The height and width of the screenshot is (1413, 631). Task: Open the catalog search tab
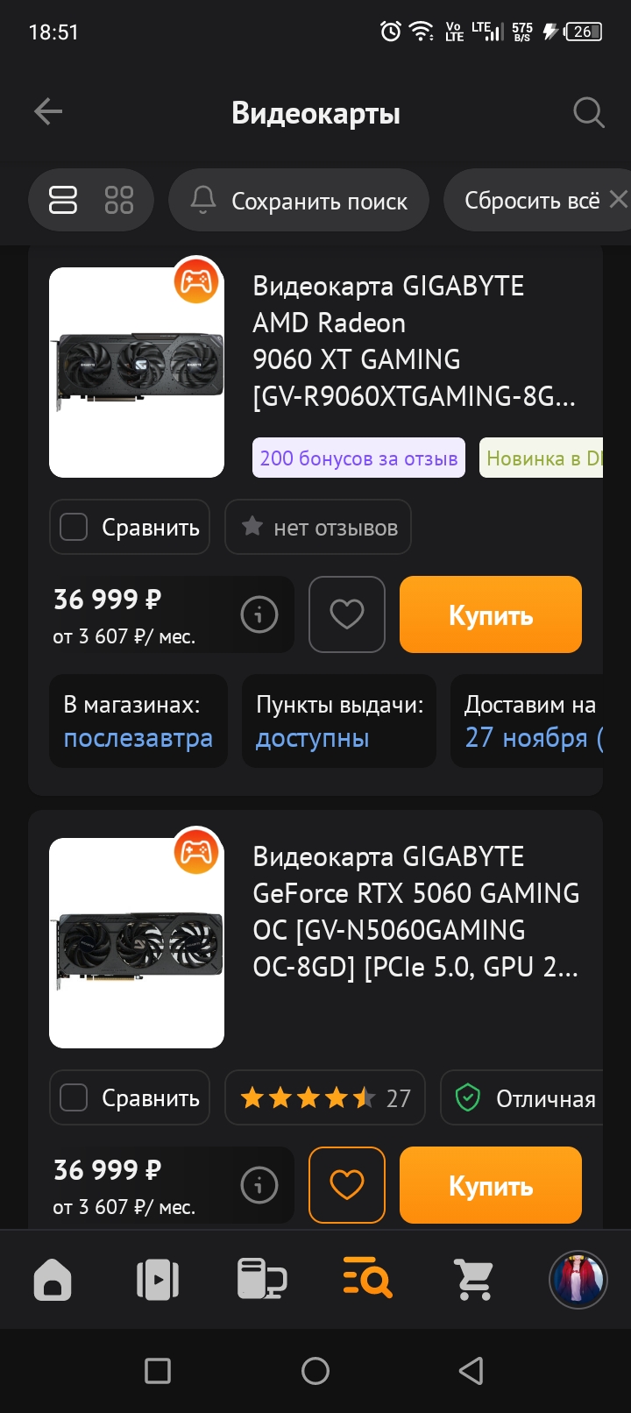point(367,1280)
